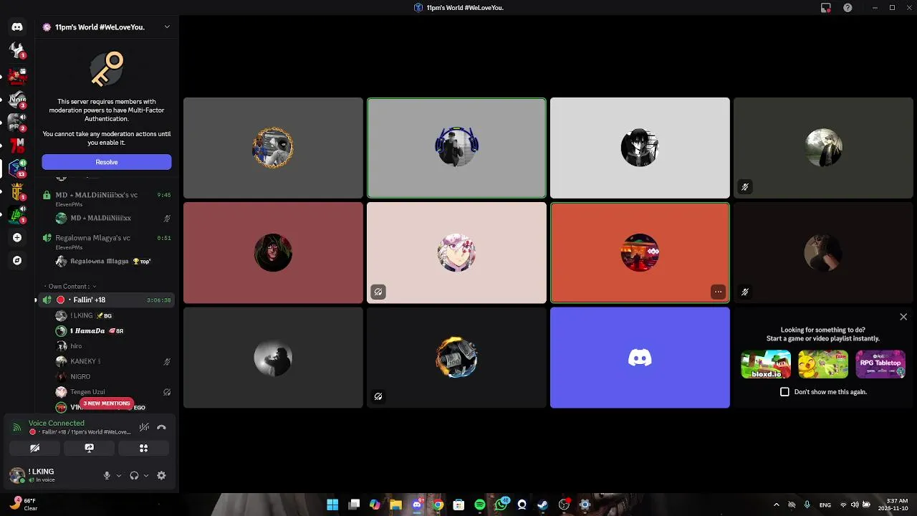
Task: Click the pink tile with anime avatar
Action: pos(456,252)
